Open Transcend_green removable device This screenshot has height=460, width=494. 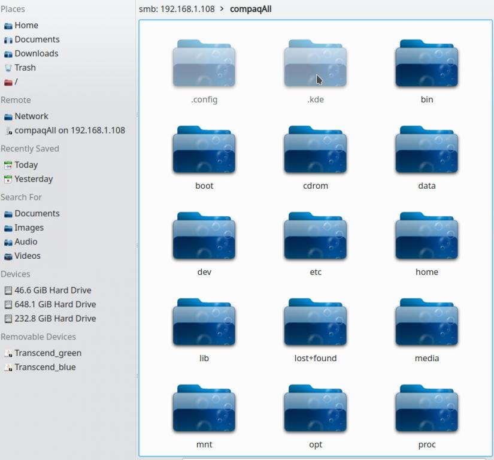(48, 353)
